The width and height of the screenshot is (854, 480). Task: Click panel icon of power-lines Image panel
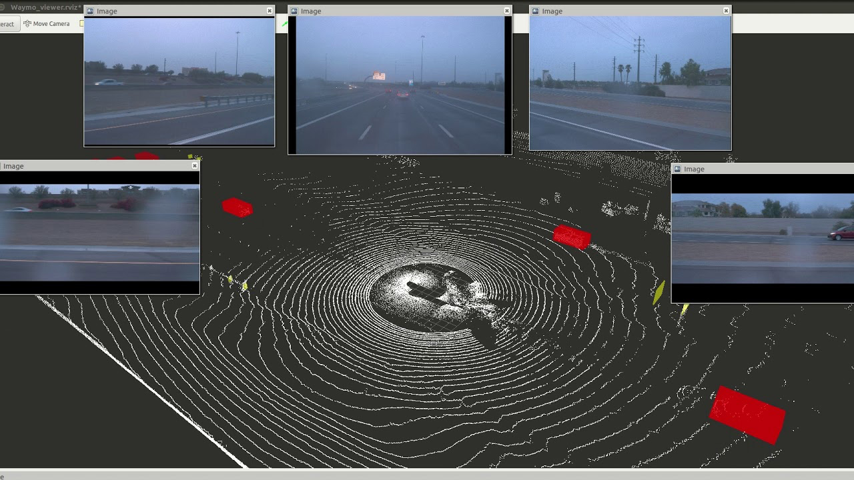pyautogui.click(x=536, y=11)
